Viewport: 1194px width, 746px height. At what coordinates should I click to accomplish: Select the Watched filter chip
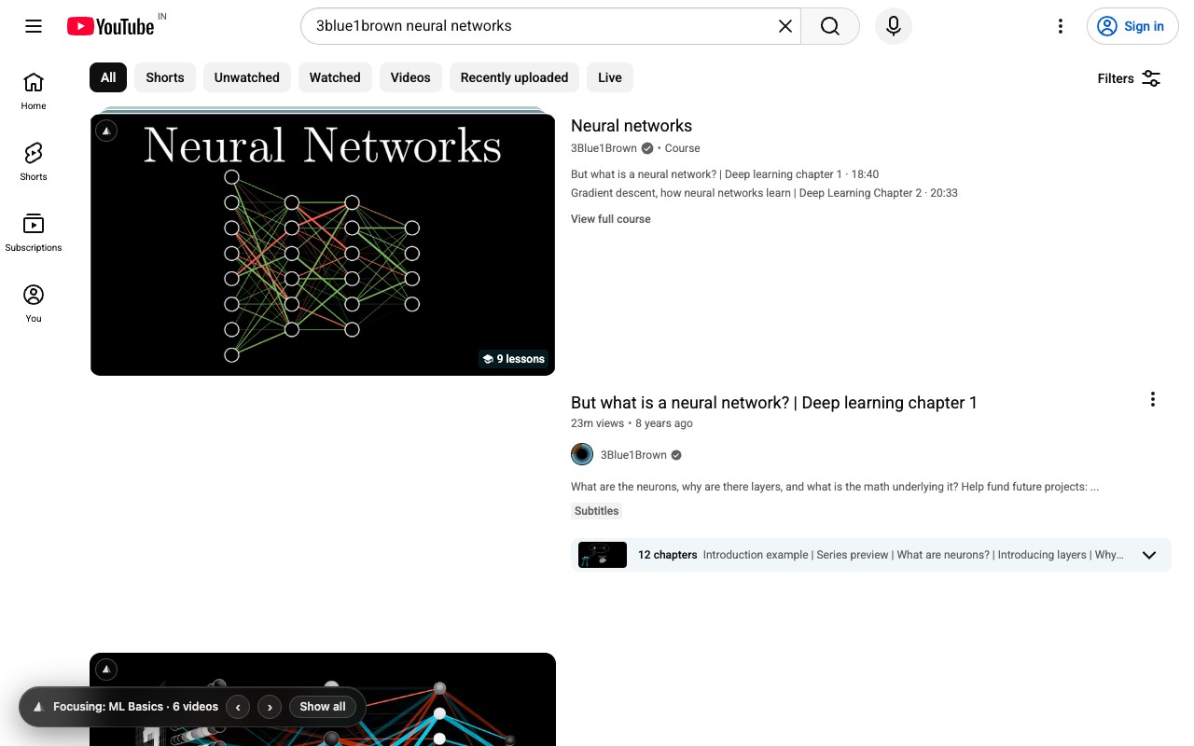[x=335, y=77]
